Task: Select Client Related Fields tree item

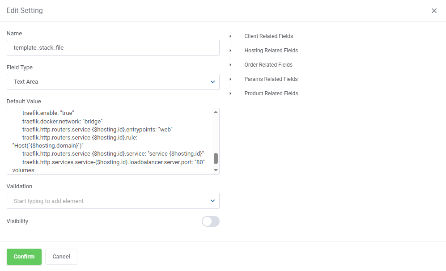Action: pos(268,36)
